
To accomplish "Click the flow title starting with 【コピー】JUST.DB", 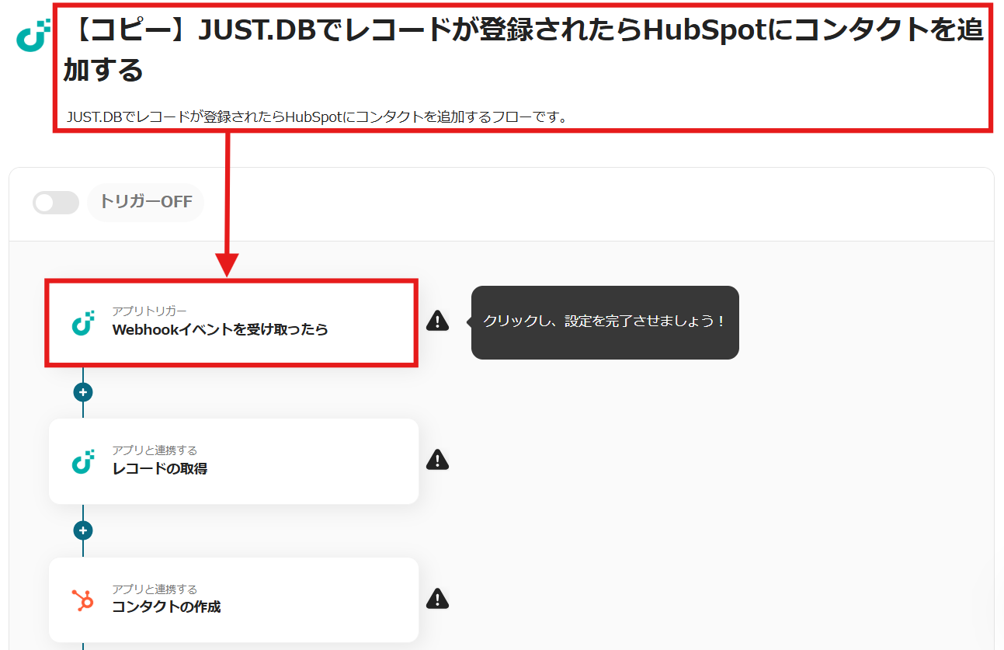I will point(523,50).
